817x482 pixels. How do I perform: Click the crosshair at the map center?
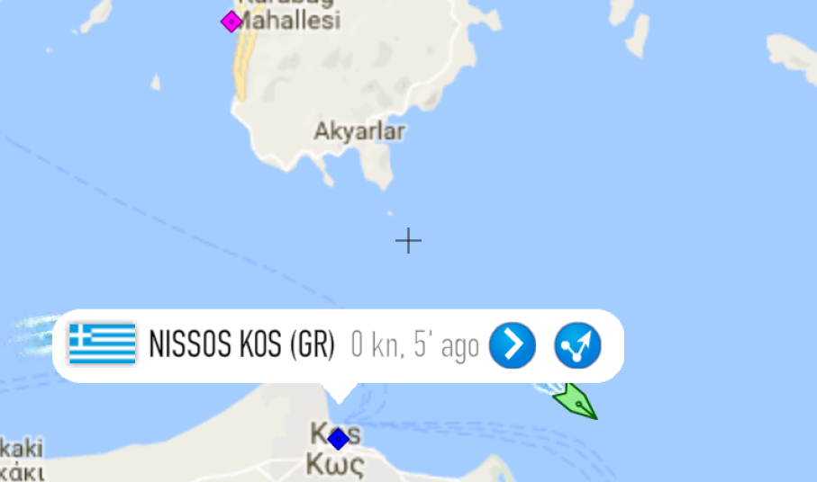click(x=409, y=241)
